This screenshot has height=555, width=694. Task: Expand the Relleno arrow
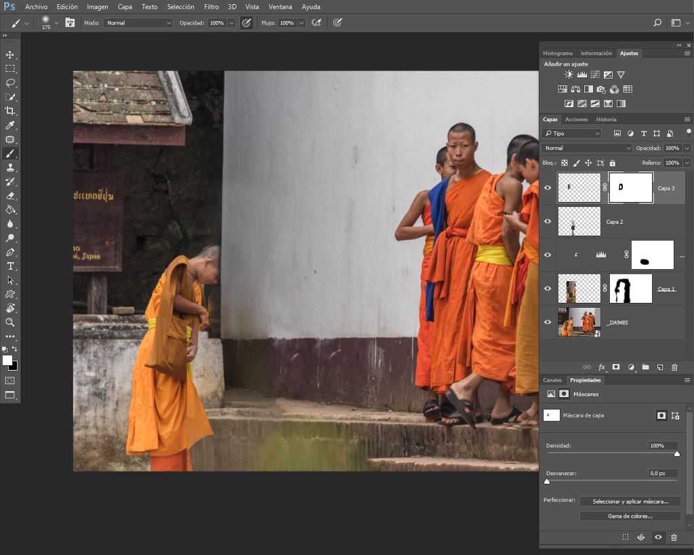pyautogui.click(x=687, y=163)
